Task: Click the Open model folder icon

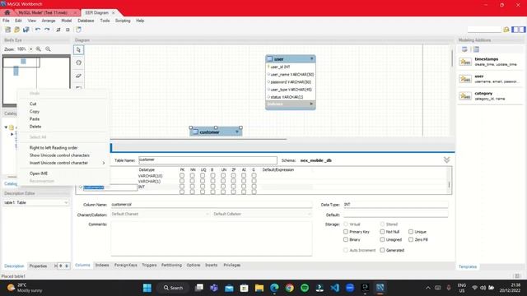Action: [16, 30]
